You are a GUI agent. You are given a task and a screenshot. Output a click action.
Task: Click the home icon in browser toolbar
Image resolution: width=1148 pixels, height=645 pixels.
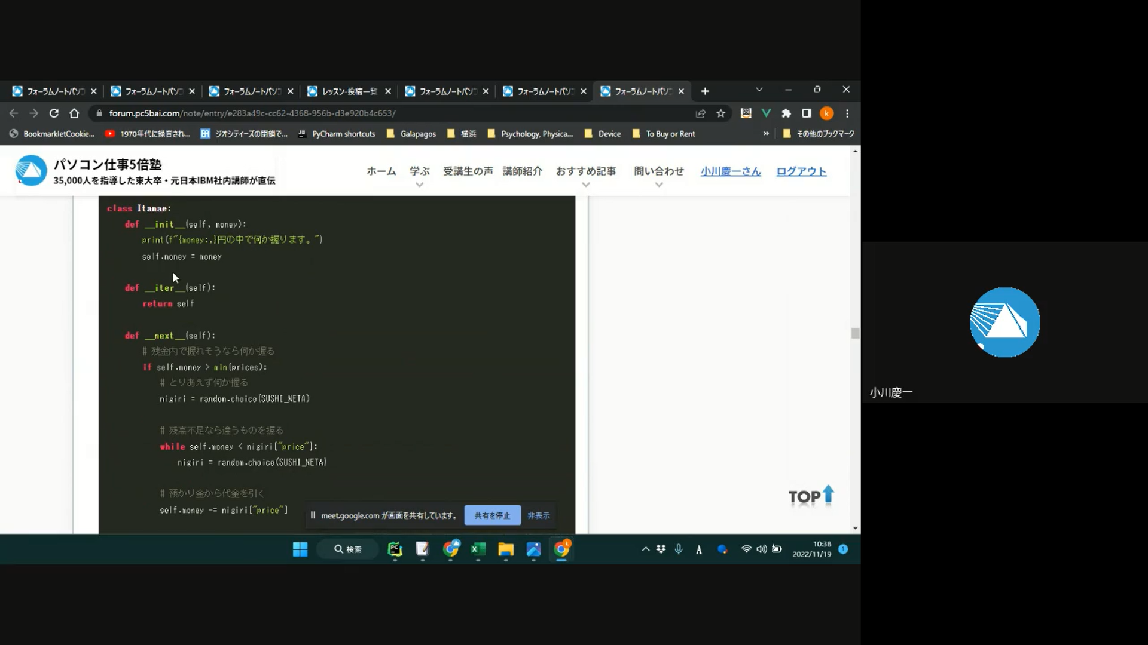click(74, 113)
